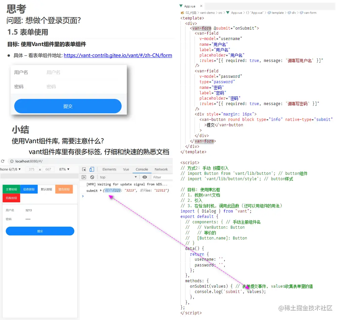Click the localhost:8080 address bar
The image size is (341, 320).
(90, 161)
